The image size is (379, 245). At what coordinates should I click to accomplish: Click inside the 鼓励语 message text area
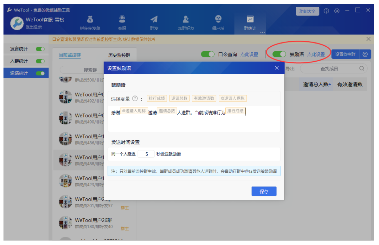click(194, 119)
